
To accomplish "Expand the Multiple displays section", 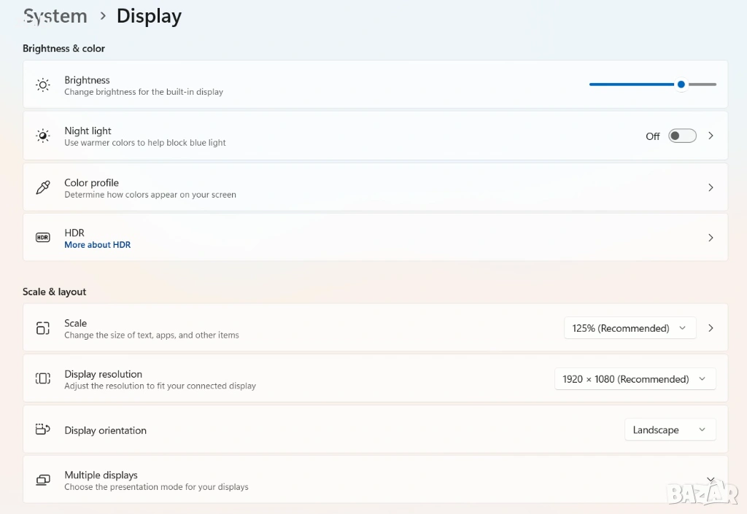I will (x=711, y=479).
